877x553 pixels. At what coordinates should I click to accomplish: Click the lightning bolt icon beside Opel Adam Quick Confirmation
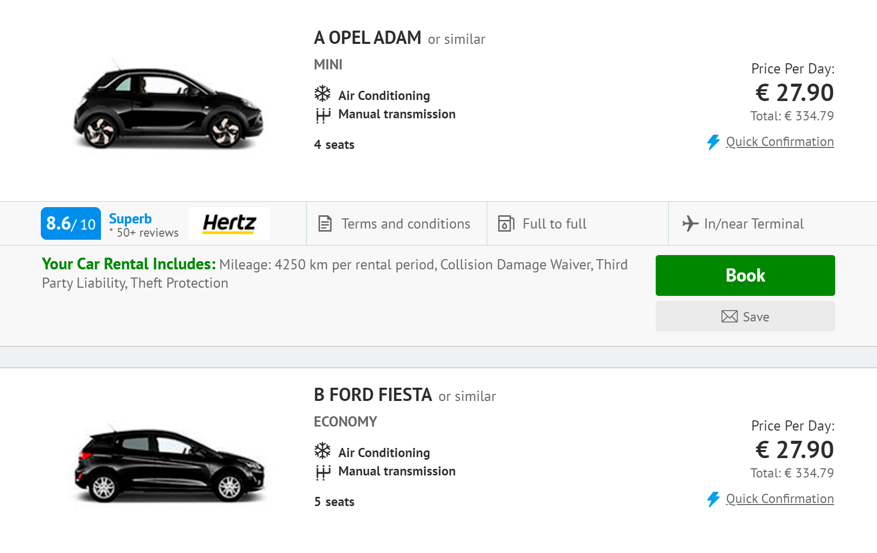coord(713,142)
